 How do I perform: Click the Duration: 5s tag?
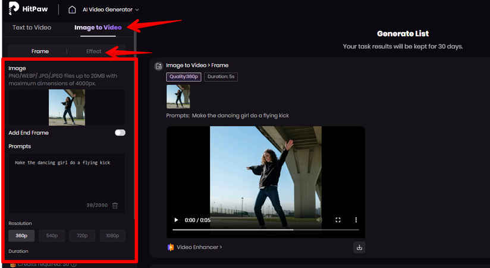coord(221,77)
